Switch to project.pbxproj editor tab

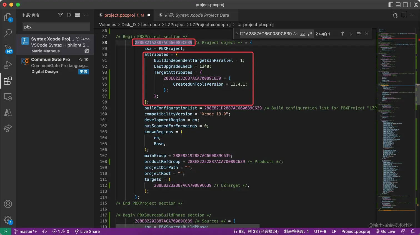124,15
